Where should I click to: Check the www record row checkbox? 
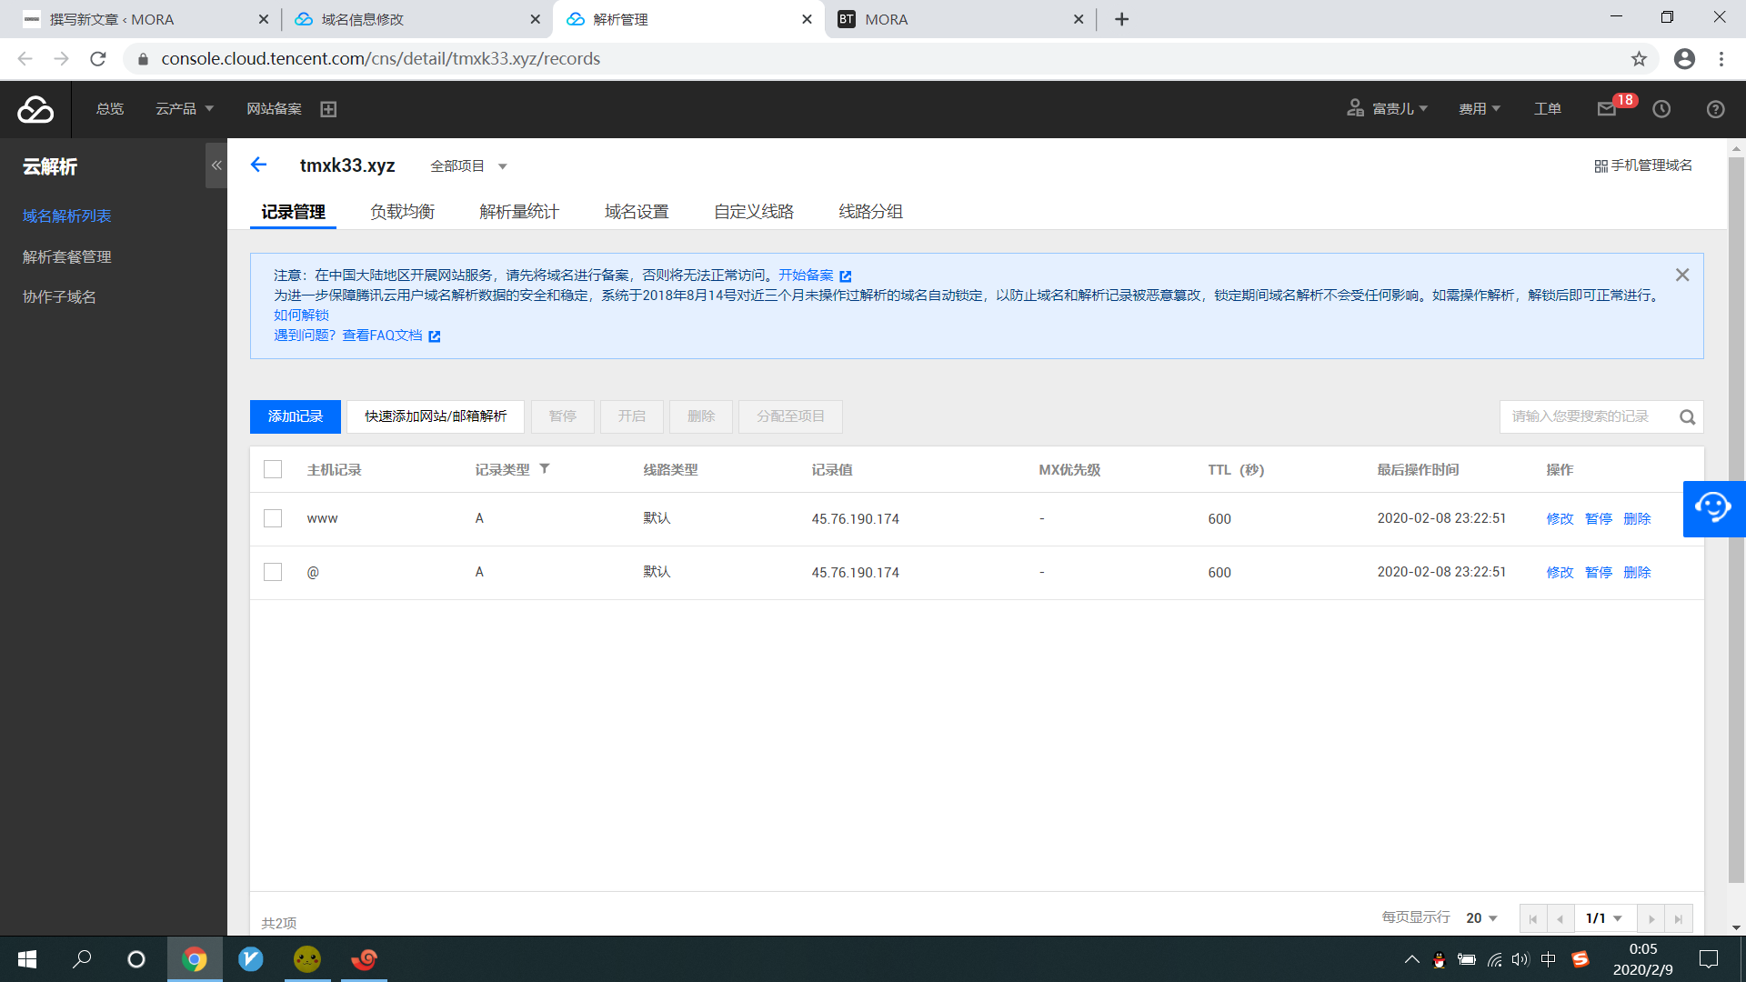pyautogui.click(x=273, y=518)
